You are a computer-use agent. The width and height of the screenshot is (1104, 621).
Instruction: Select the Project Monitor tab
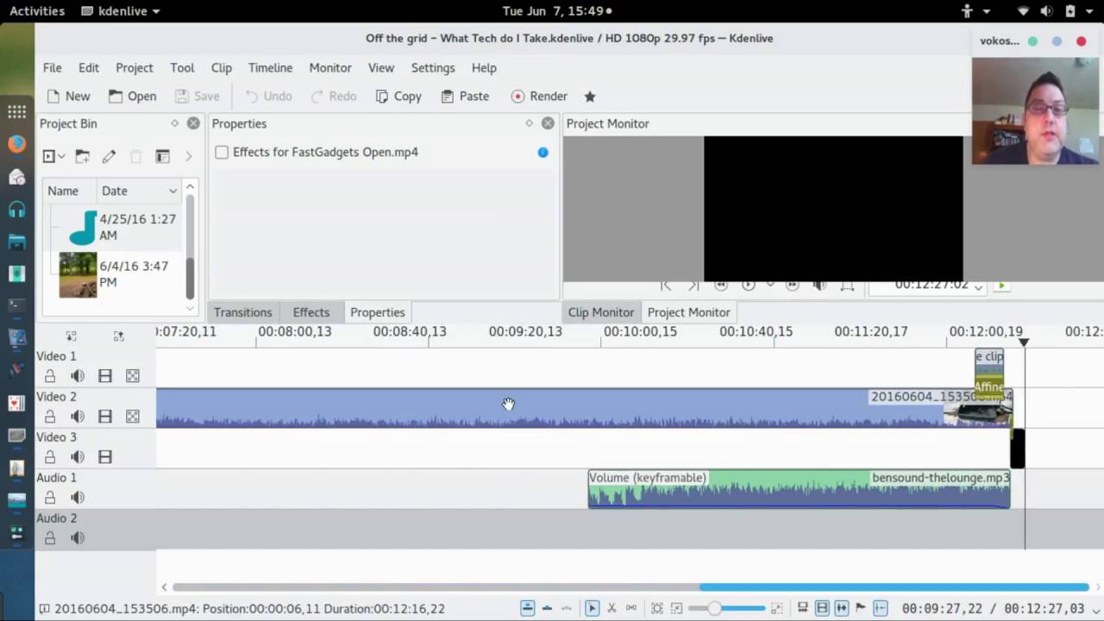(688, 312)
